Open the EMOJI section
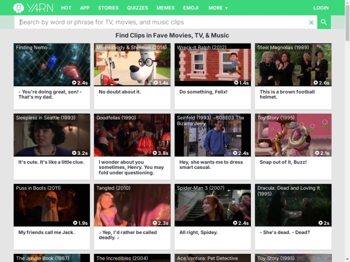This screenshot has width=350, height=262. pyautogui.click(x=191, y=8)
